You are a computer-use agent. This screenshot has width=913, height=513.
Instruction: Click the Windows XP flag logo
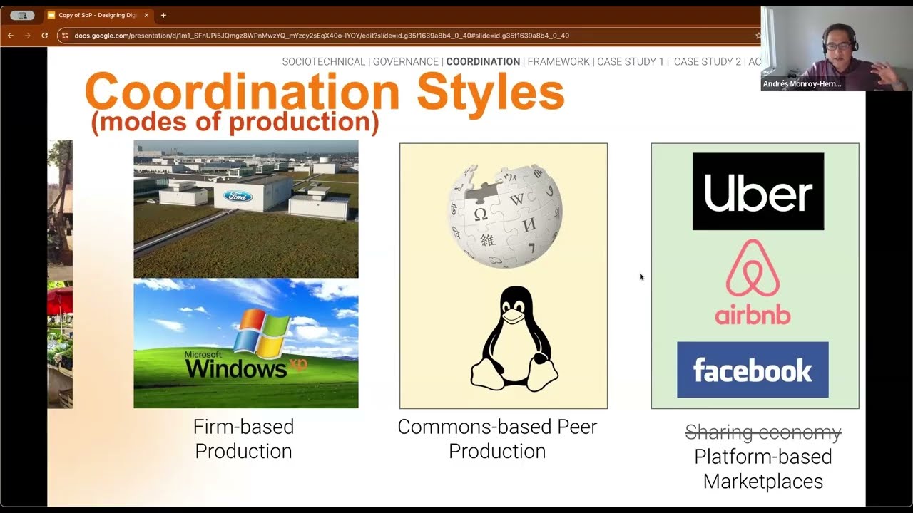click(262, 333)
